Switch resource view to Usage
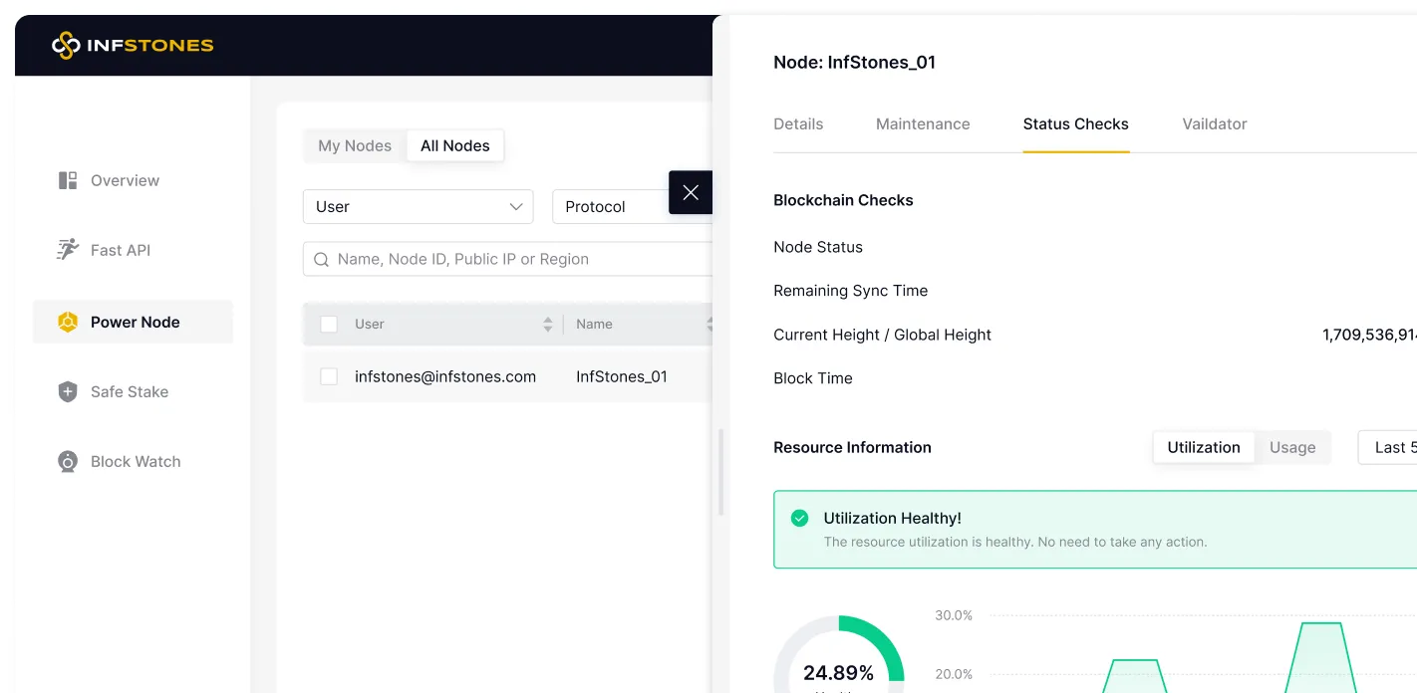The image size is (1417, 693). (1292, 447)
